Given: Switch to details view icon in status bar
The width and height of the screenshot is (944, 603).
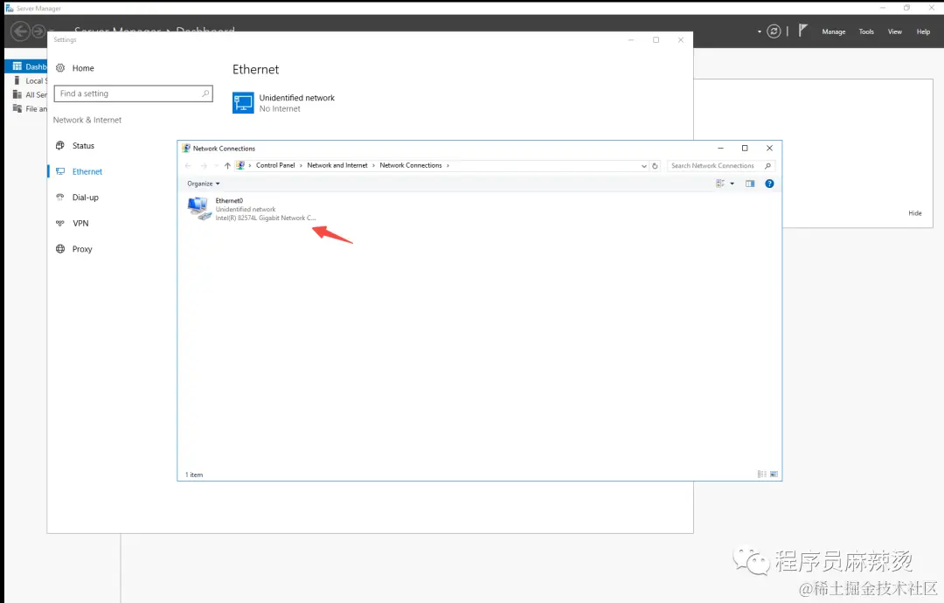Looking at the screenshot, I should click(762, 475).
